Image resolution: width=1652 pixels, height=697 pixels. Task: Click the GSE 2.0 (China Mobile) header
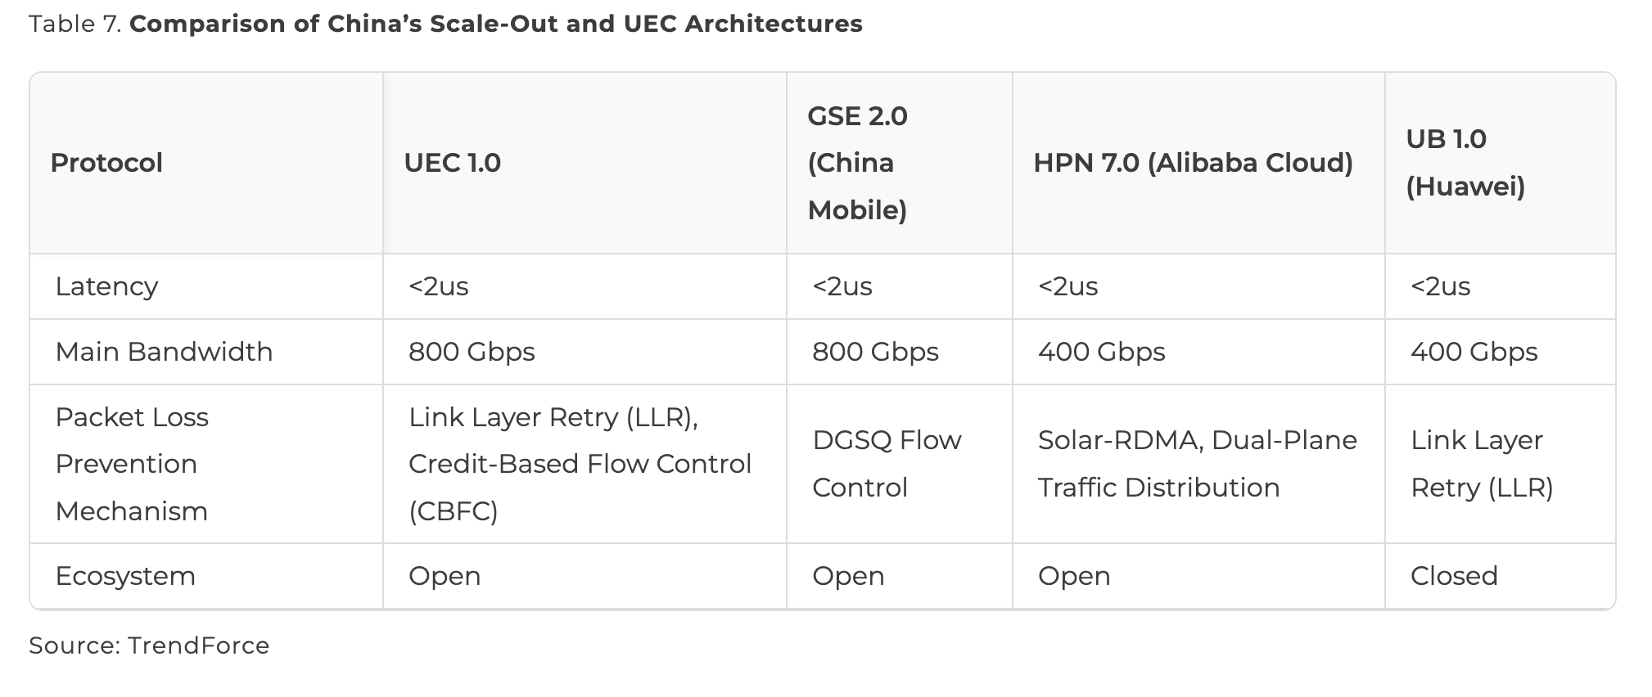tap(857, 163)
